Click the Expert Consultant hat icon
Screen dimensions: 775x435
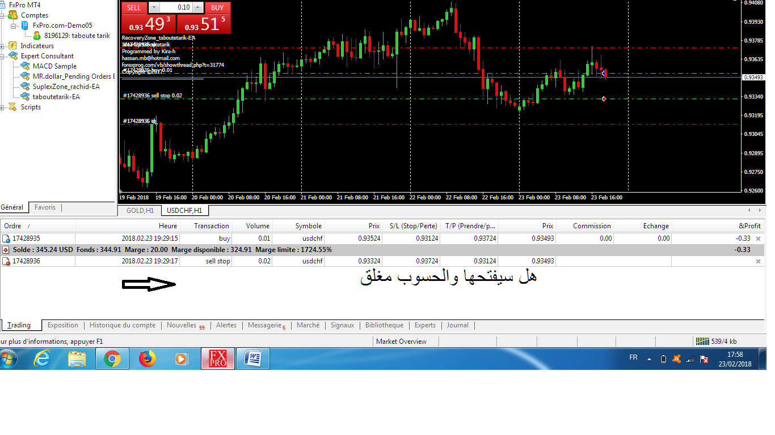pos(12,56)
